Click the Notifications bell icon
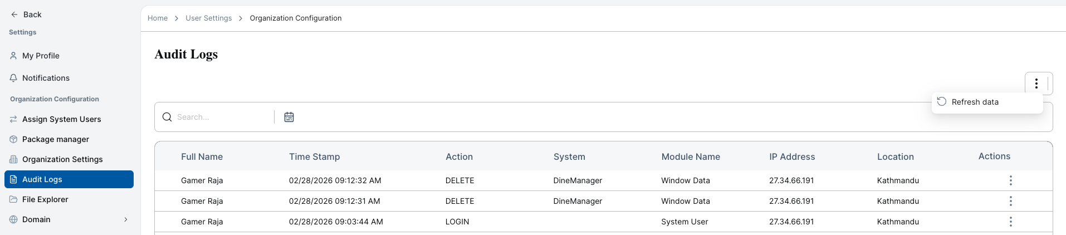 pos(13,78)
